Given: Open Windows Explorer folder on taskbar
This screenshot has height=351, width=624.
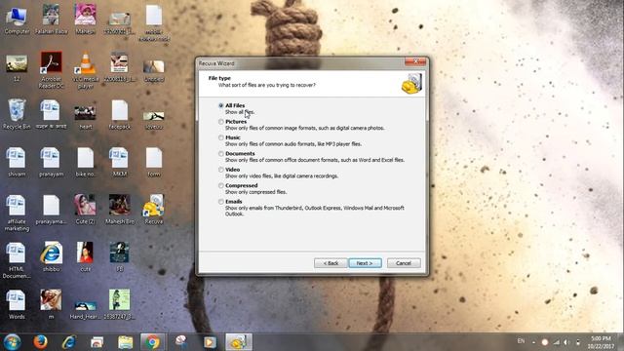Looking at the screenshot, I should click(125, 342).
